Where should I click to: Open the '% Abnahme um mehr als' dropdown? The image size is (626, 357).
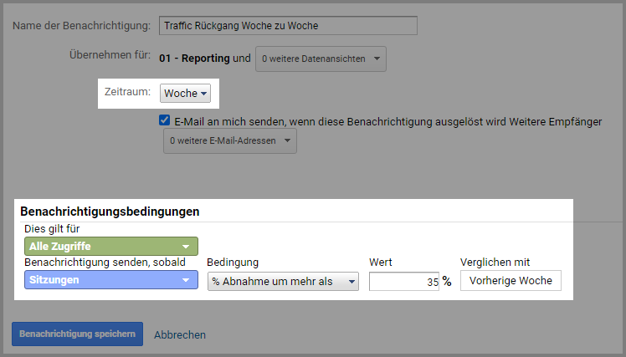283,281
